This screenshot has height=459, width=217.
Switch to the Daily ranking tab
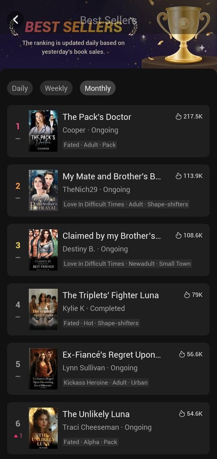pos(20,88)
